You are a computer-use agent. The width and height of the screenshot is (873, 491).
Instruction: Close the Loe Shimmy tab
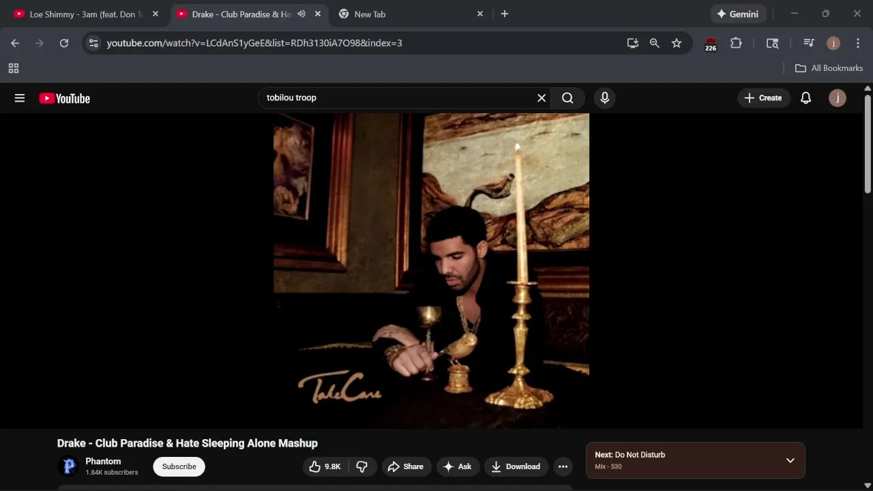coord(155,14)
